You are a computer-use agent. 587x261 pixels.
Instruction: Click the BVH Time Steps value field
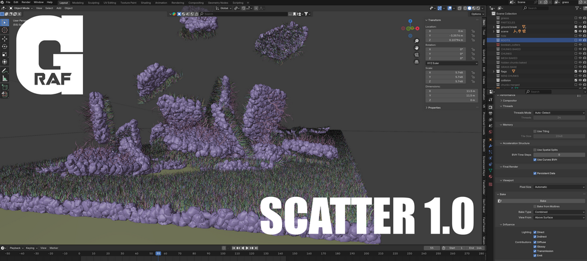pyautogui.click(x=560, y=154)
